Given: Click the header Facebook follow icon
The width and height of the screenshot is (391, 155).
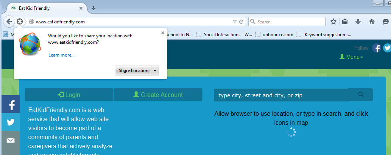Looking at the screenshot, I should [x=377, y=48].
